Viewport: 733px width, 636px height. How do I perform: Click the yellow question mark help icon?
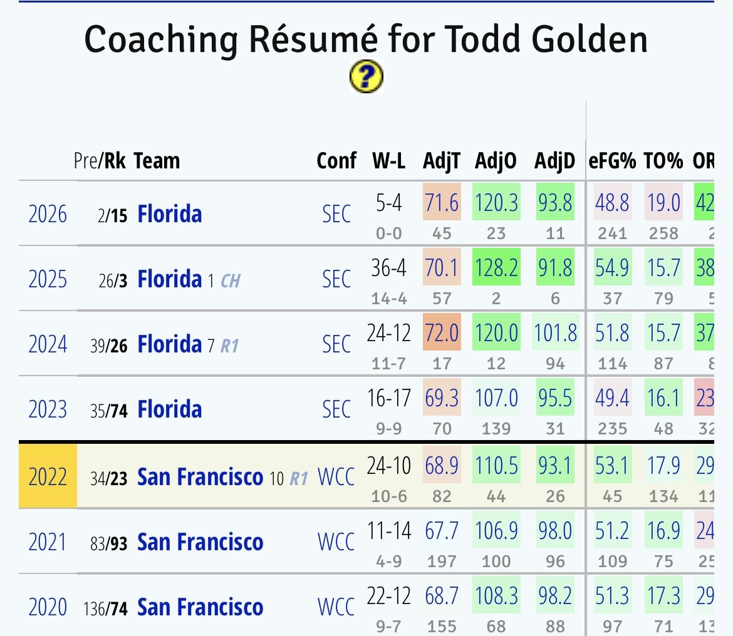365,78
